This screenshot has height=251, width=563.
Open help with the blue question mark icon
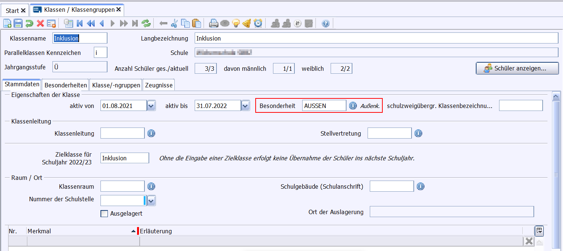coord(325,24)
